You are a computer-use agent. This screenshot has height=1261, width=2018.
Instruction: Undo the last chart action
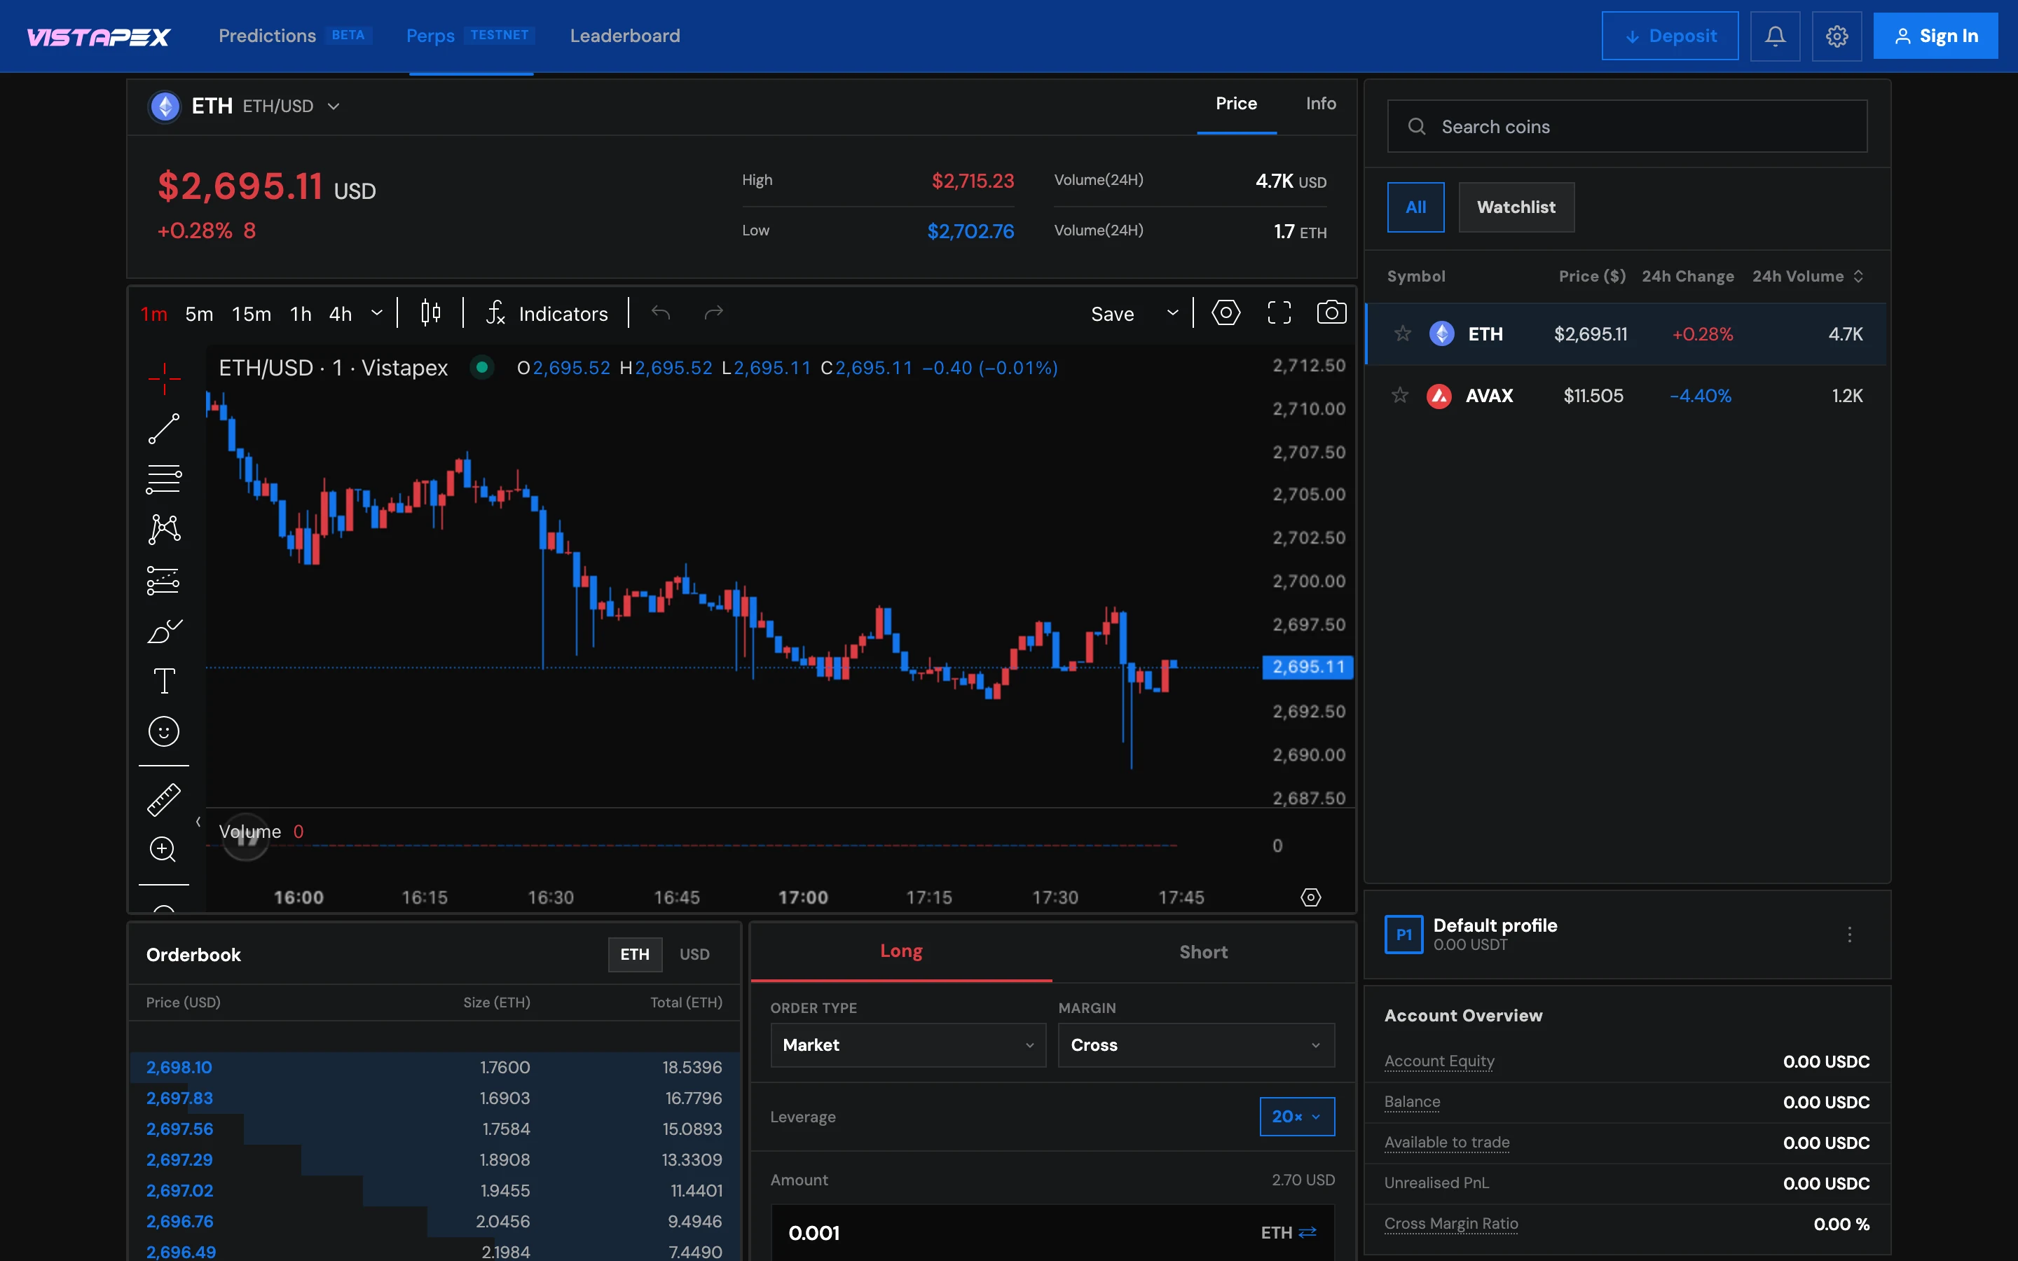(x=661, y=312)
